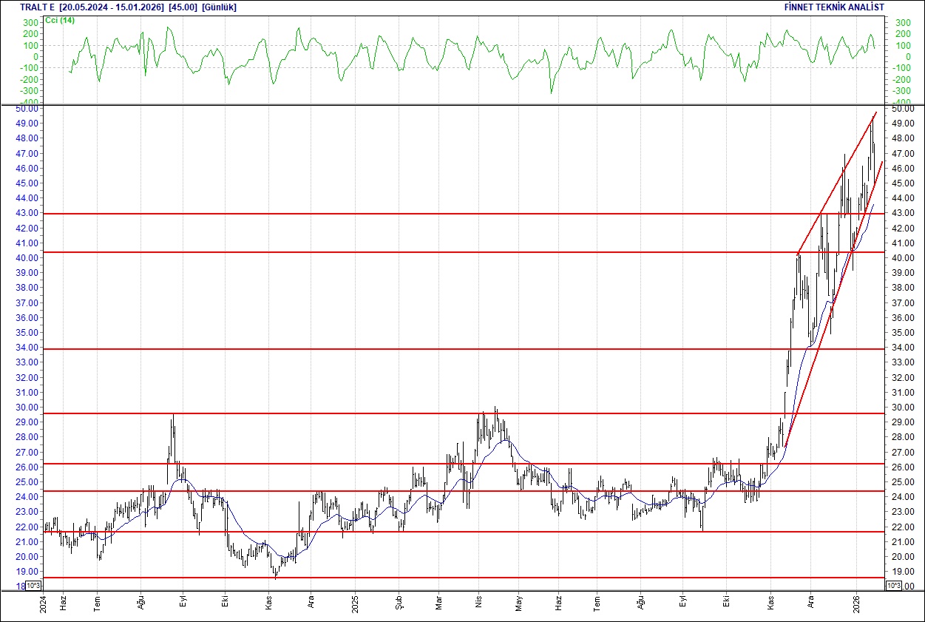Toggle the [Günlük] period indicator in title

218,7
